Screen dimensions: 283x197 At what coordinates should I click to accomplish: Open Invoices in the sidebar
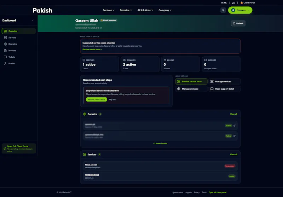(x=19, y=51)
